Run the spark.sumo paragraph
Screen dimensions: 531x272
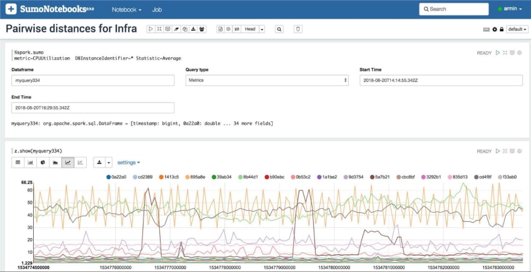click(x=498, y=53)
